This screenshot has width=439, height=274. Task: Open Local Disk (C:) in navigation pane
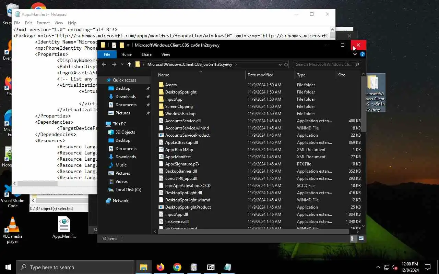(128, 190)
